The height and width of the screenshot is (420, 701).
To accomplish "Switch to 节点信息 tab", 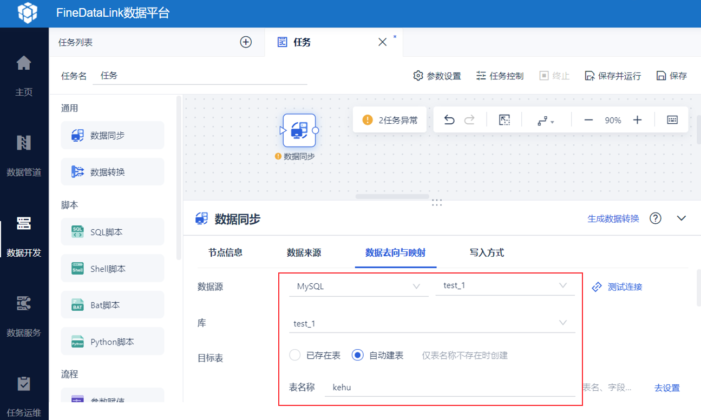I will click(225, 252).
